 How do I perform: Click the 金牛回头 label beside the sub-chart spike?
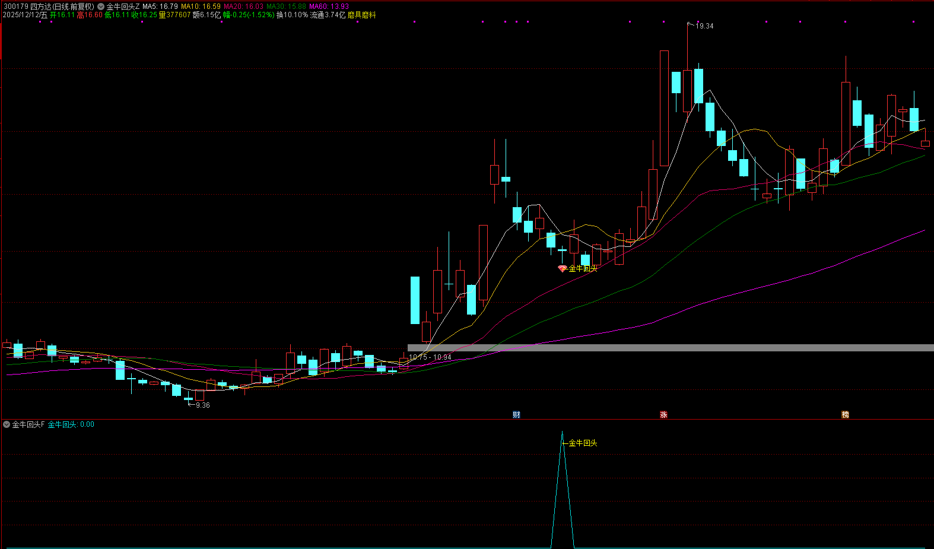point(583,443)
